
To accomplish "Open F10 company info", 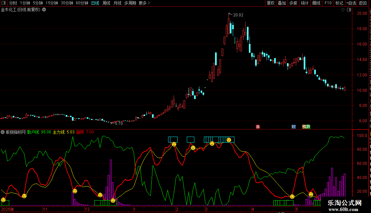I will pyautogui.click(x=328, y=3).
